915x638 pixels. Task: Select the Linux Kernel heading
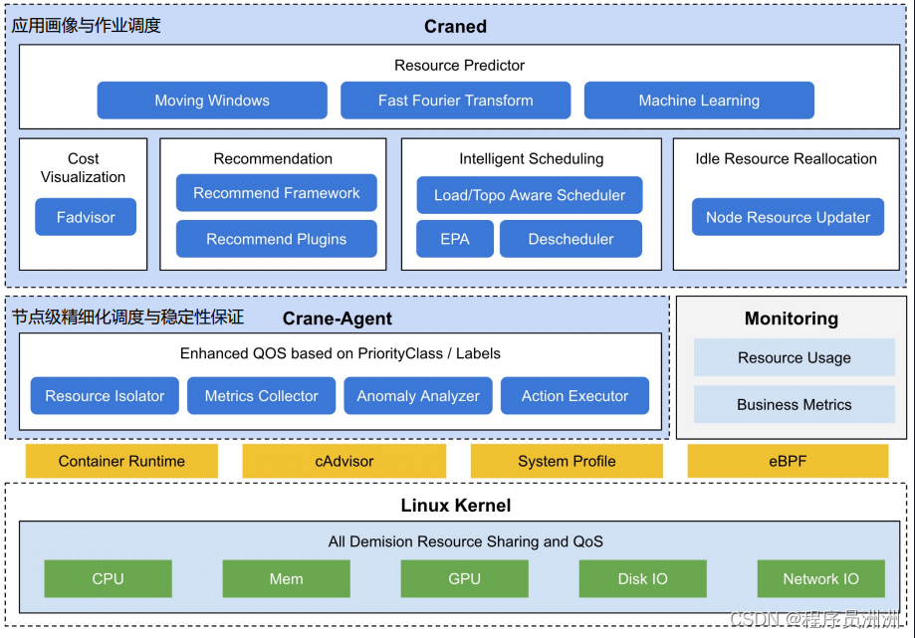[456, 505]
